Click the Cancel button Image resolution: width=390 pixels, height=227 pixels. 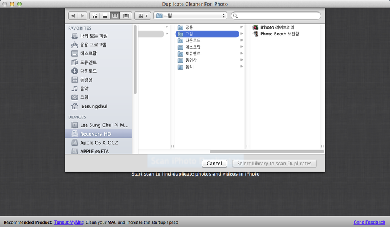point(214,164)
